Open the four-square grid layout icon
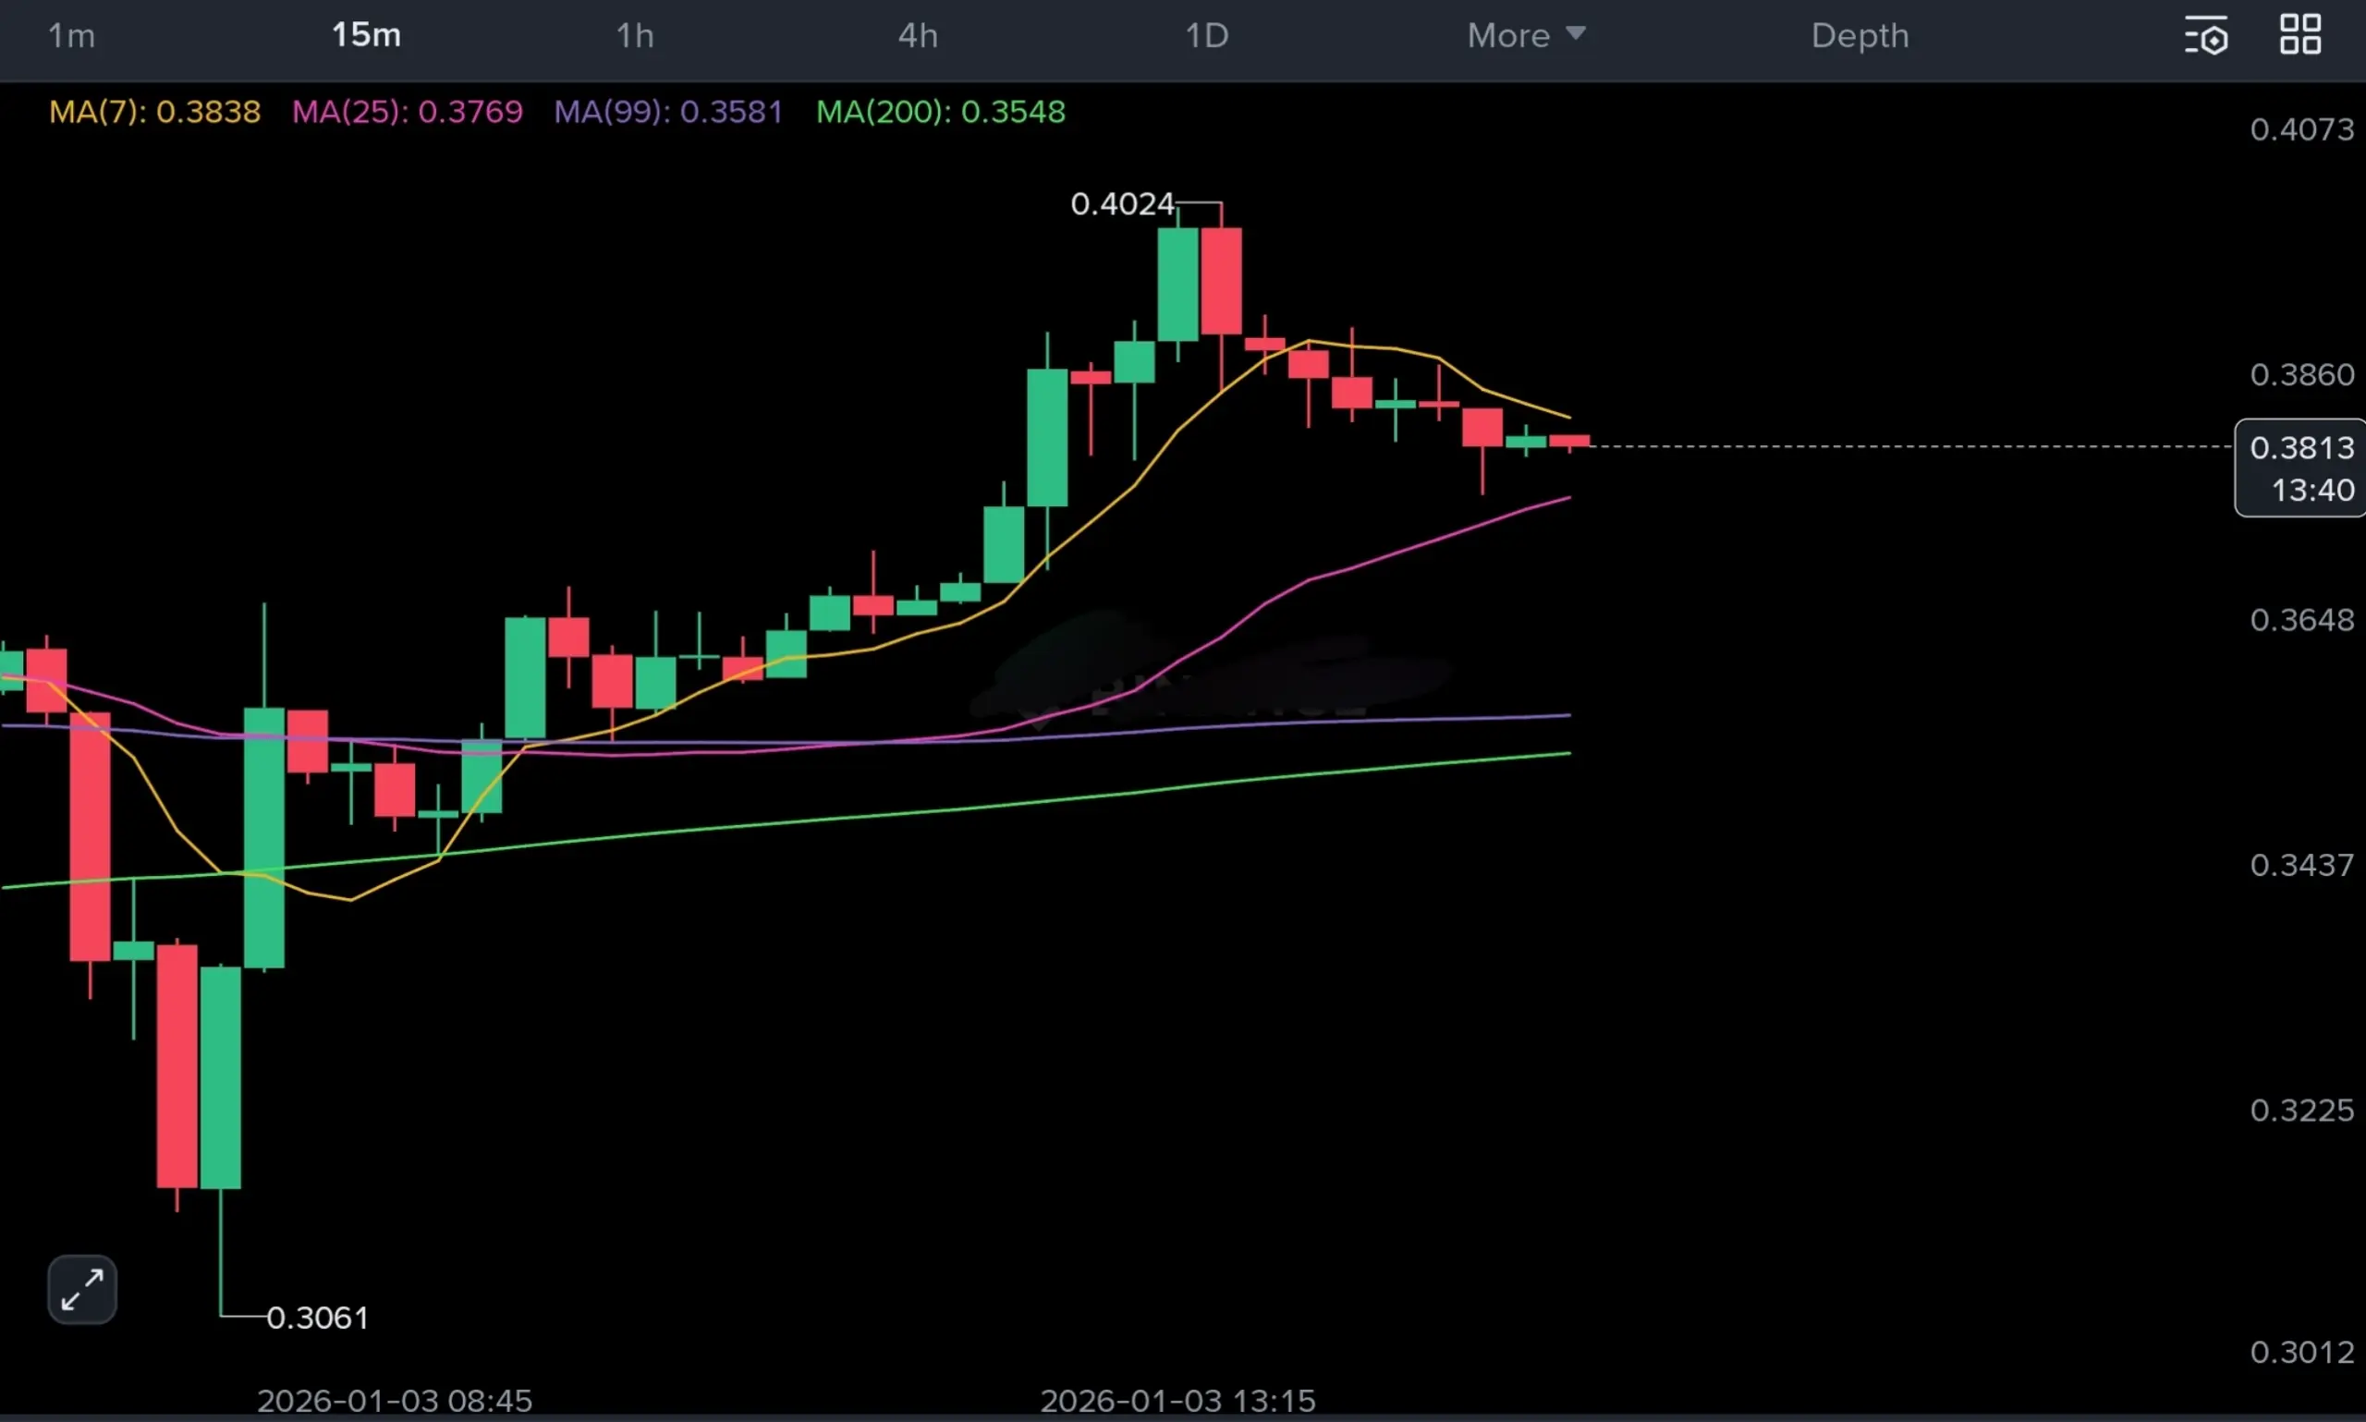 [x=2299, y=34]
